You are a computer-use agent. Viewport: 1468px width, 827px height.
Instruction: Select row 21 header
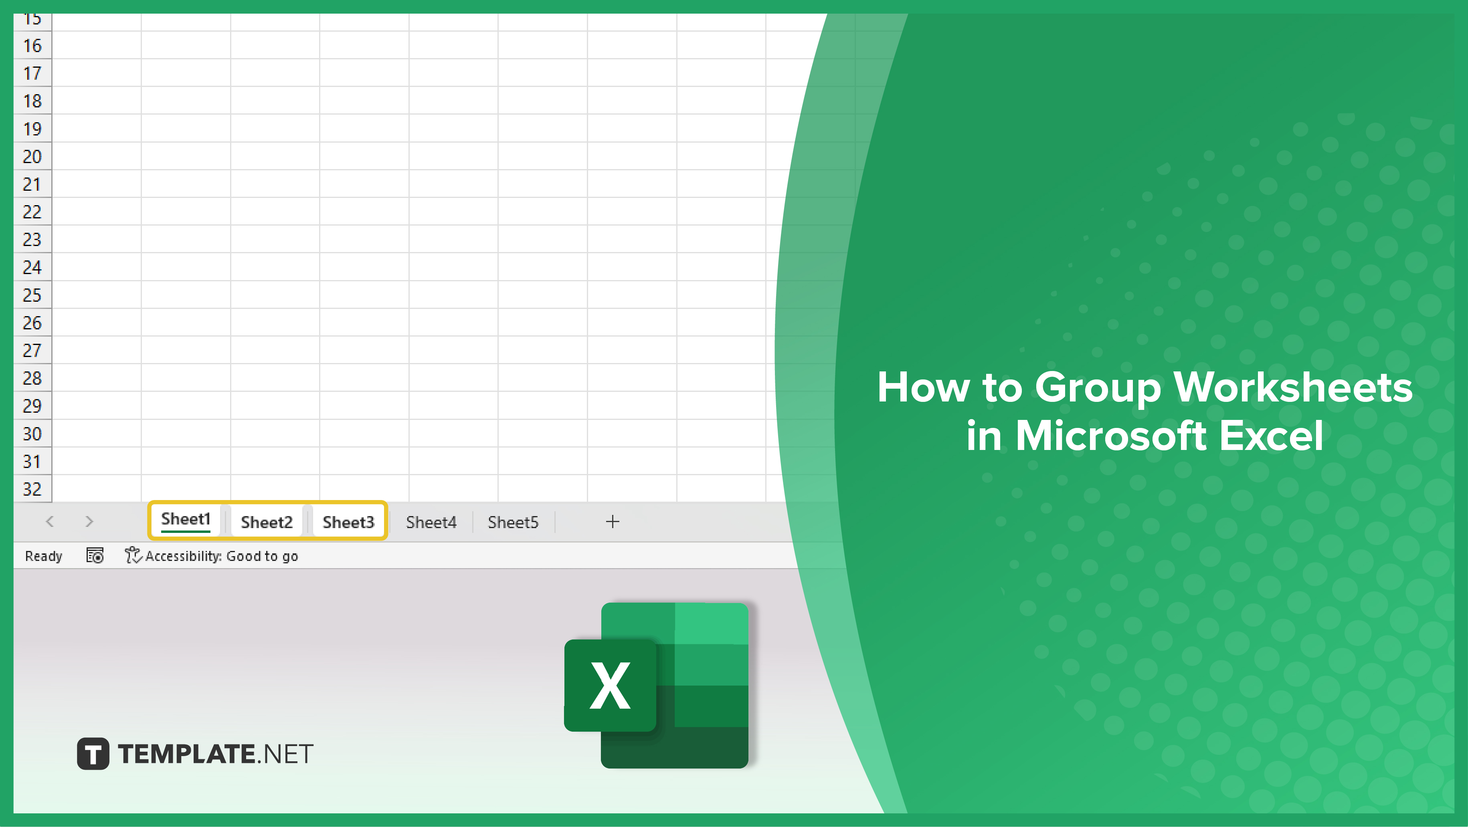point(32,184)
